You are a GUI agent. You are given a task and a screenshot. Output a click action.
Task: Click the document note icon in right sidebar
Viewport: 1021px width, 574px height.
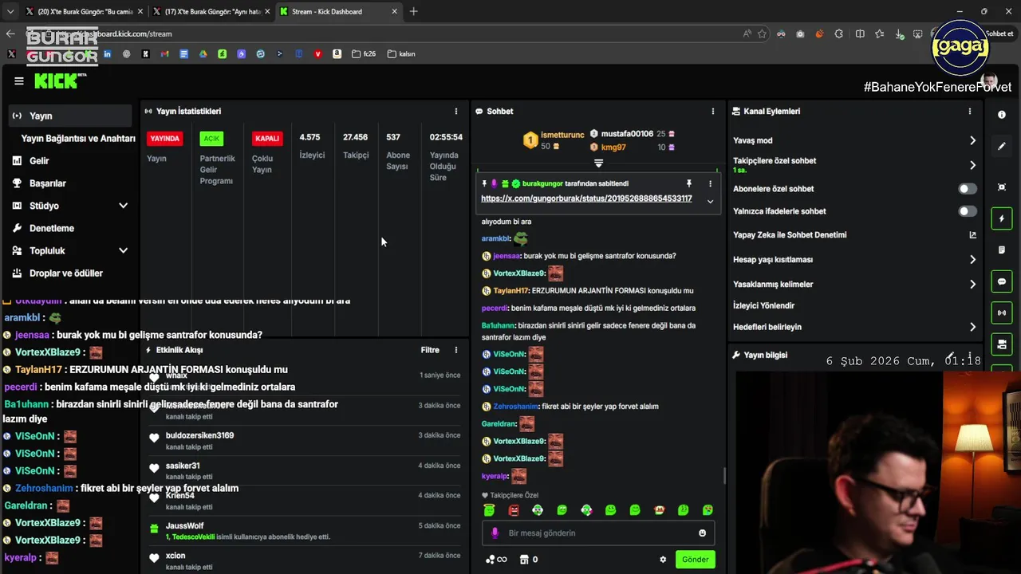(x=1002, y=250)
